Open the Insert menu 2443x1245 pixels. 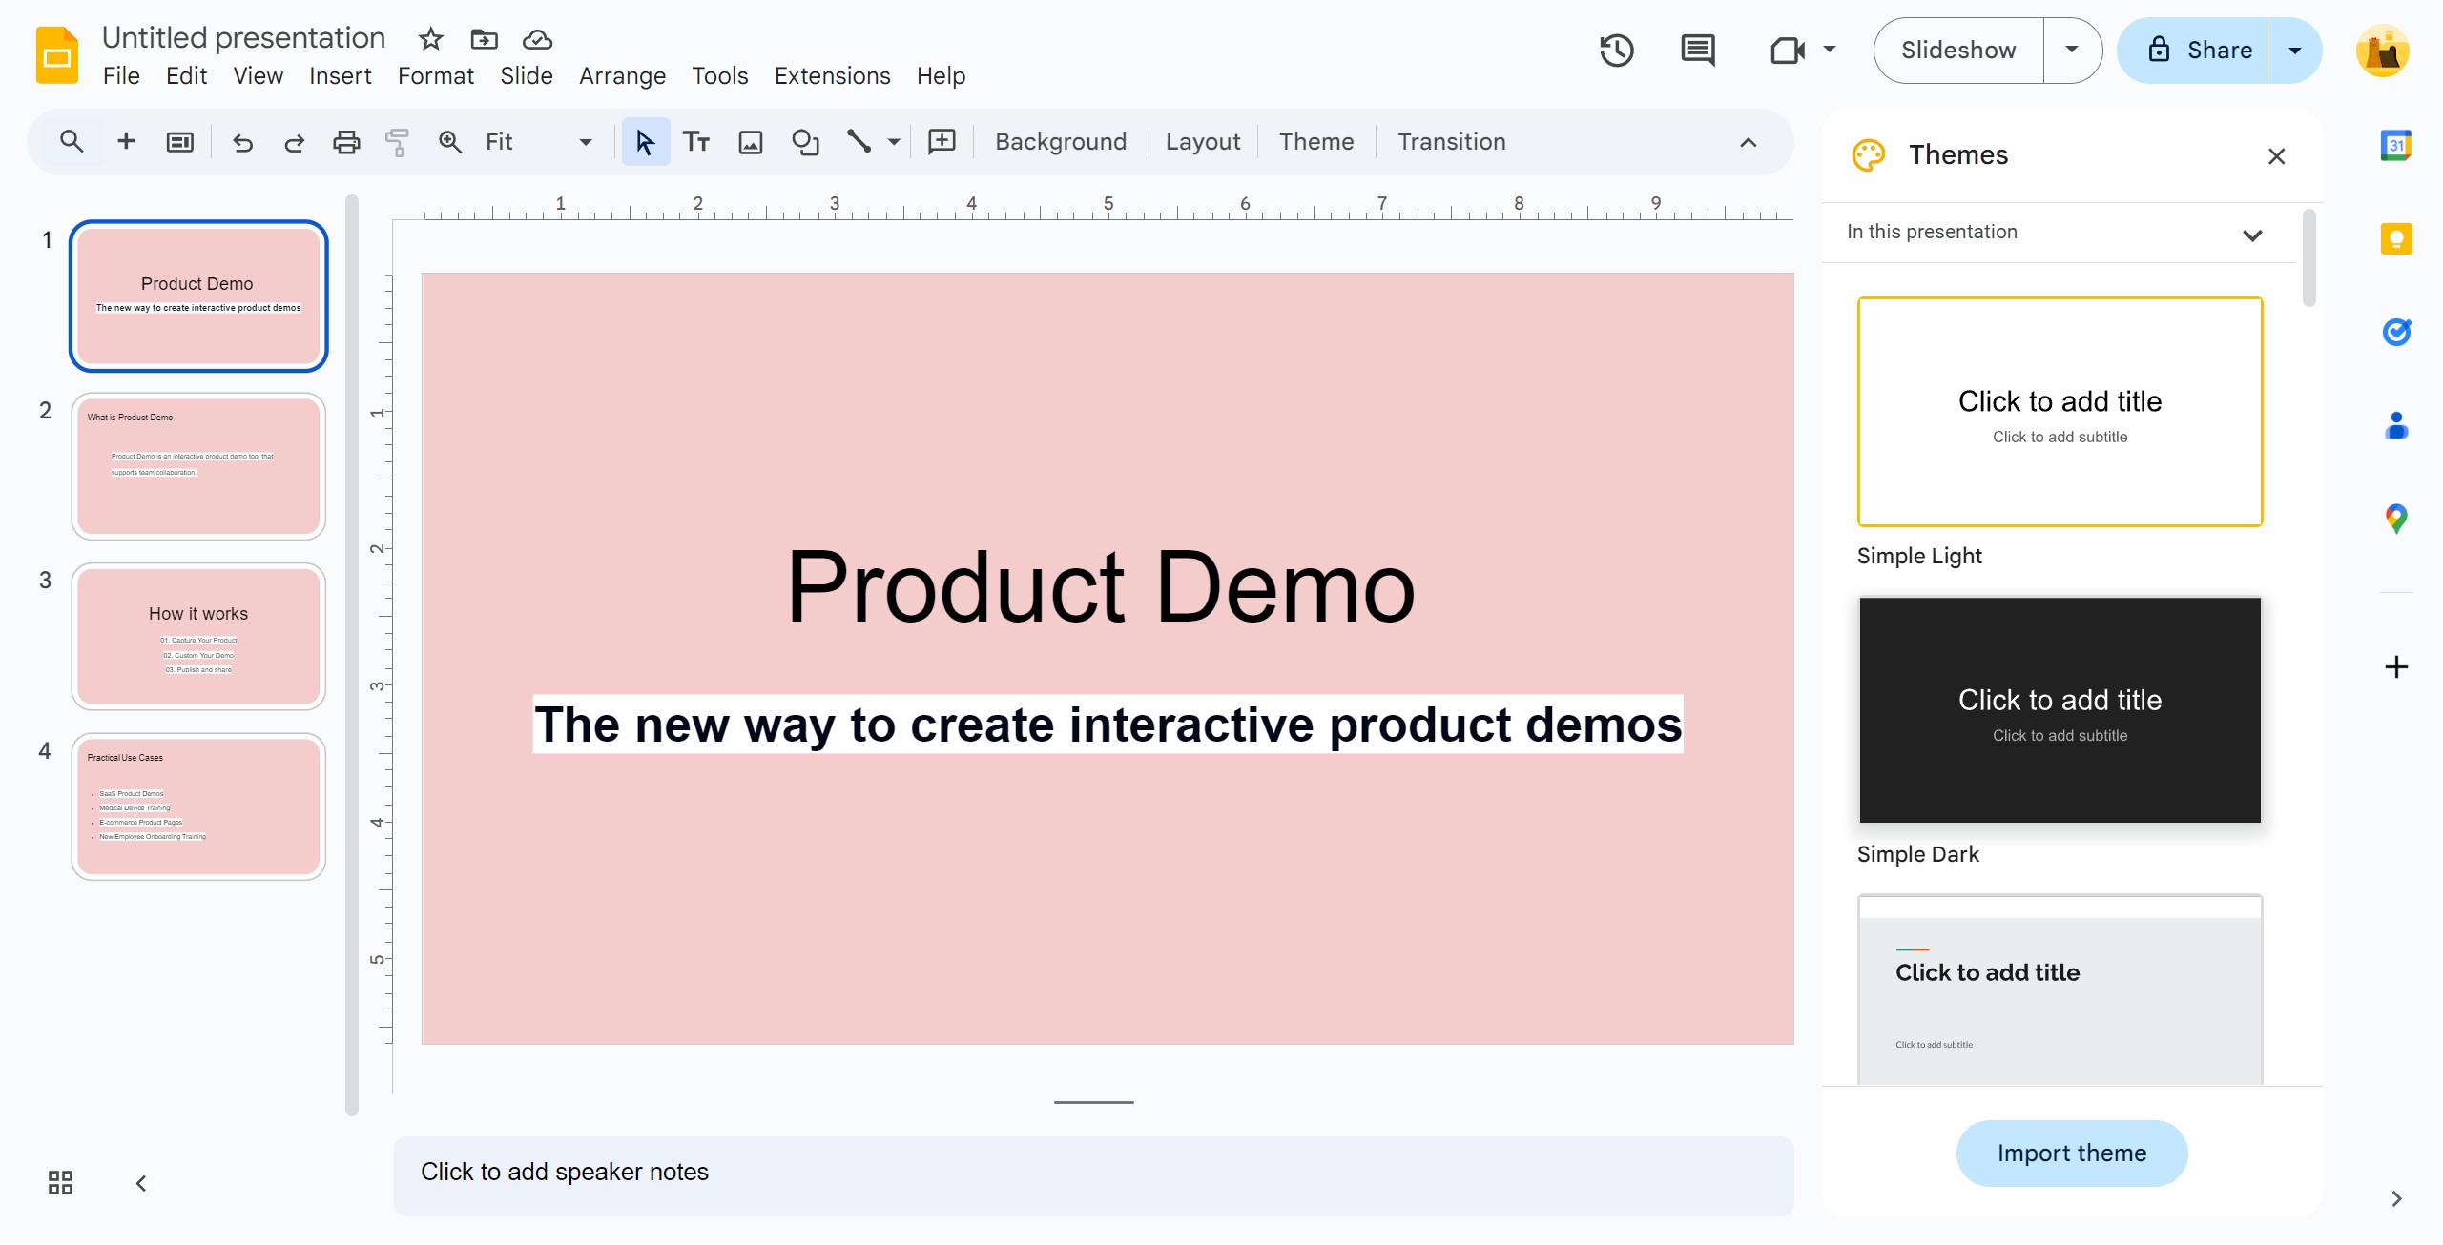(x=340, y=76)
